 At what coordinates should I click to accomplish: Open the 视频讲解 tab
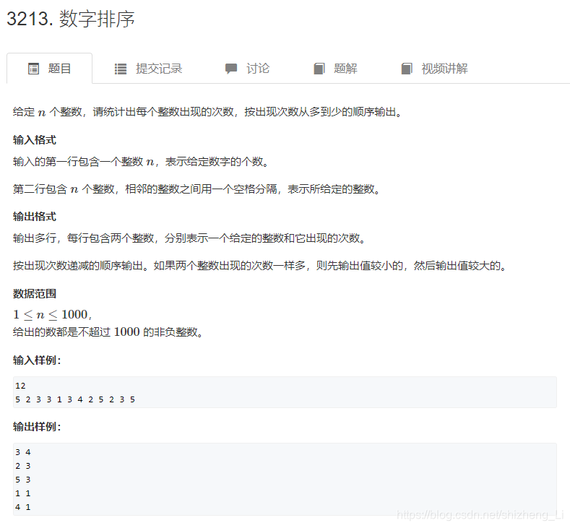pyautogui.click(x=434, y=69)
